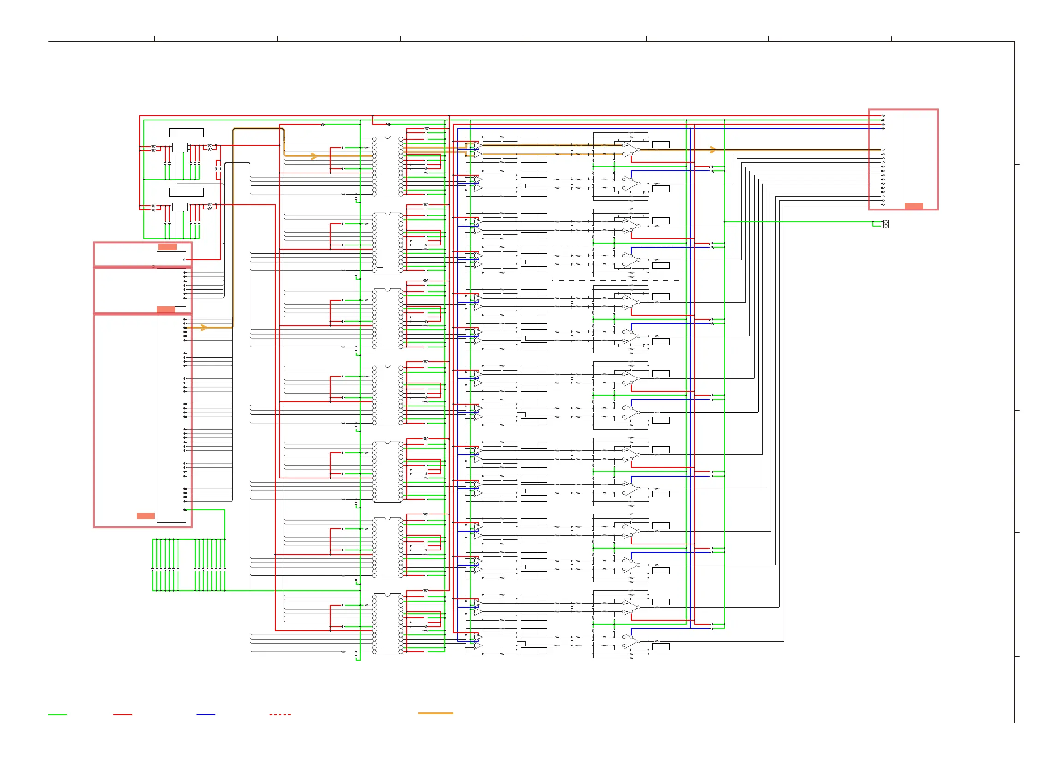This screenshot has height=777, width=1046.
Task: Click the orange signal-flow arrow entering the top IC
Action: coord(315,156)
